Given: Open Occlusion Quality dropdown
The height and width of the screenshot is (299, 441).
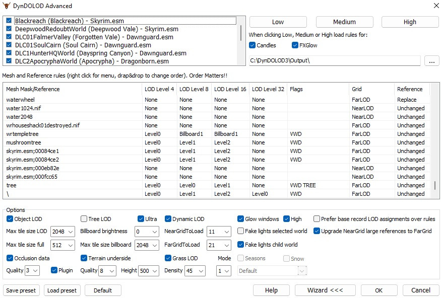Looking at the screenshot, I should point(32,271).
